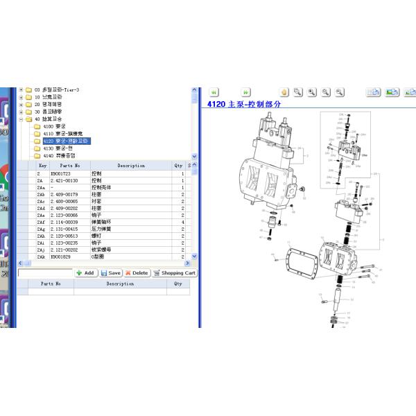Go to the previous diagram page
This screenshot has height=416, width=416.
click(214, 92)
